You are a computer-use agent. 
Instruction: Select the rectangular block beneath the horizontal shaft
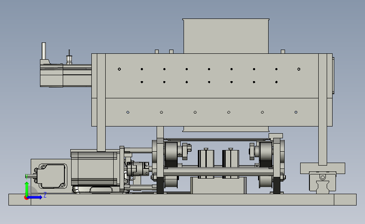[218, 185]
